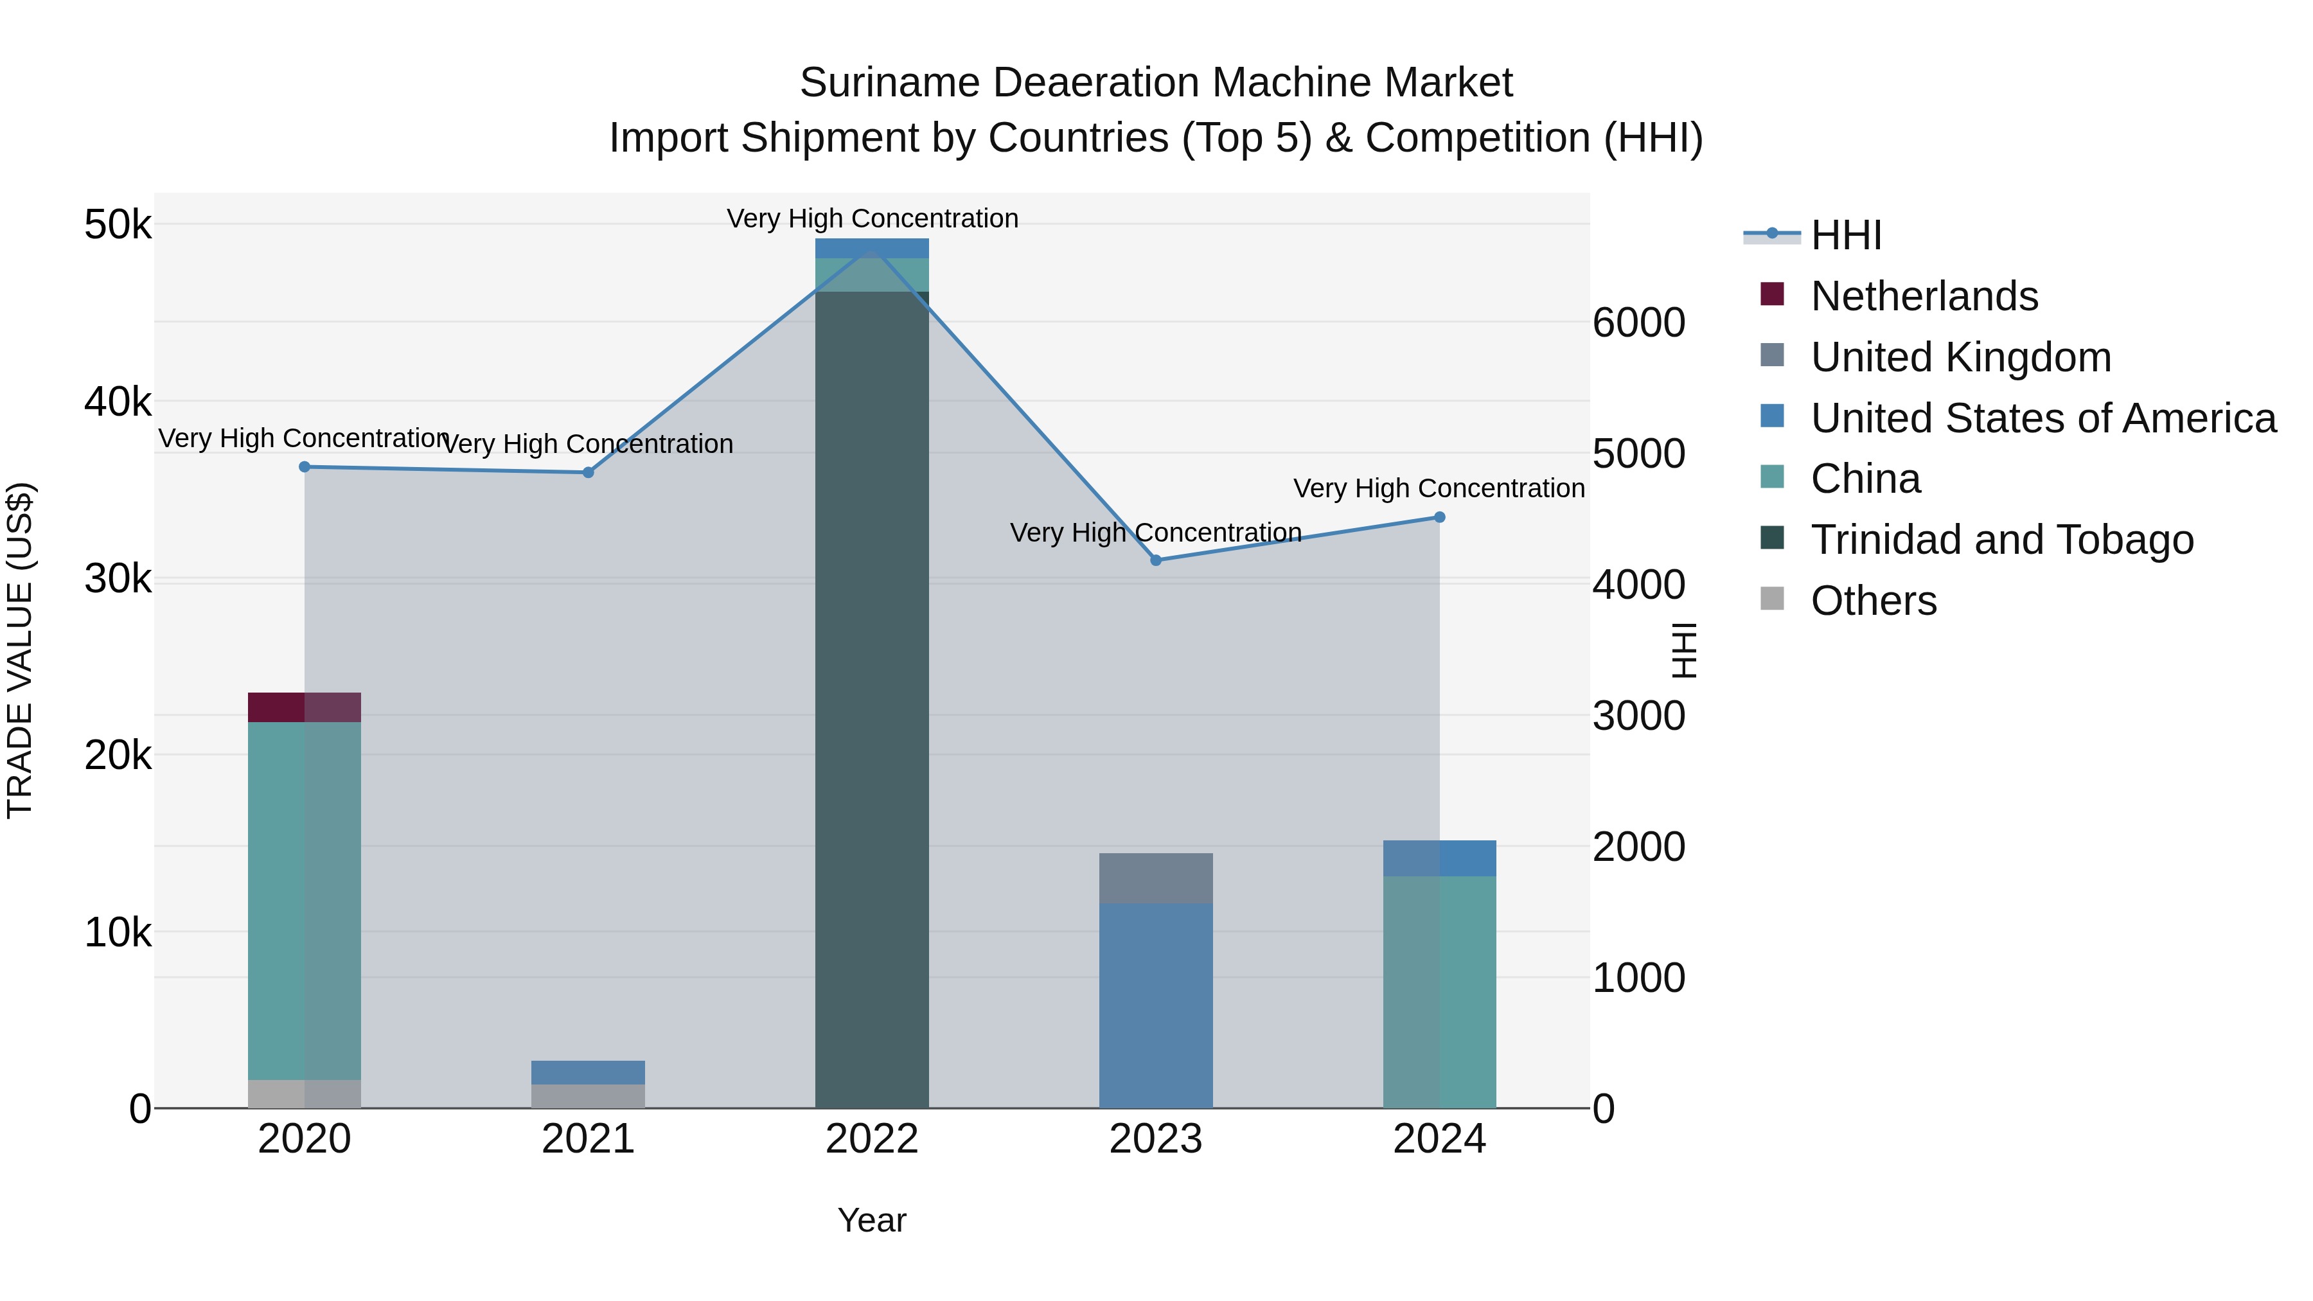Select the 2020 HHI data point
The height and width of the screenshot is (1301, 2313).
305,467
